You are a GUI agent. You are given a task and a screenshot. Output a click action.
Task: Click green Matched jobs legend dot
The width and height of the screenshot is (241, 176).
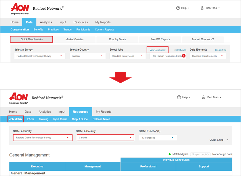pos(170,154)
